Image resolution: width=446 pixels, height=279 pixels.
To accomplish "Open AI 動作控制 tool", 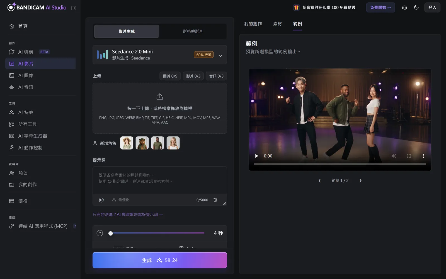I will point(40,148).
